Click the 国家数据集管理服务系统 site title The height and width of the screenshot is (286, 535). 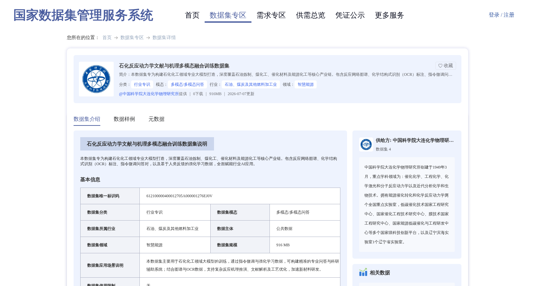coord(83,15)
